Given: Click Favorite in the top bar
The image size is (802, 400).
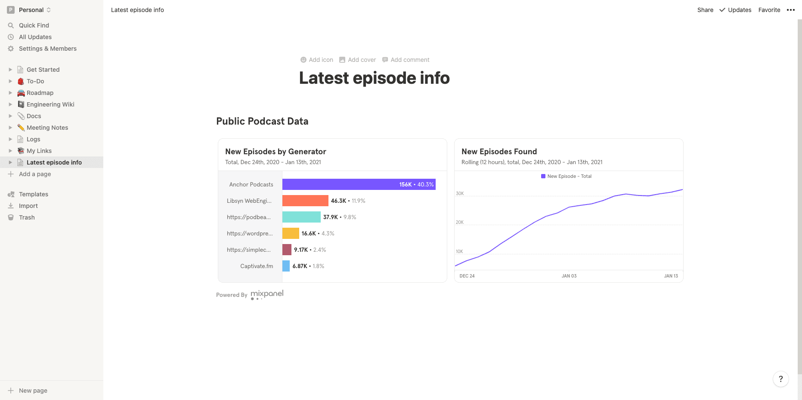Looking at the screenshot, I should [769, 10].
